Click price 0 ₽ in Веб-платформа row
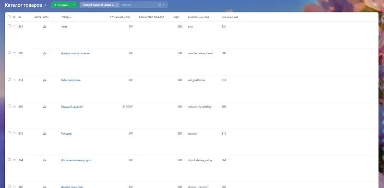Screen dimensions: 384x188 [131, 80]
